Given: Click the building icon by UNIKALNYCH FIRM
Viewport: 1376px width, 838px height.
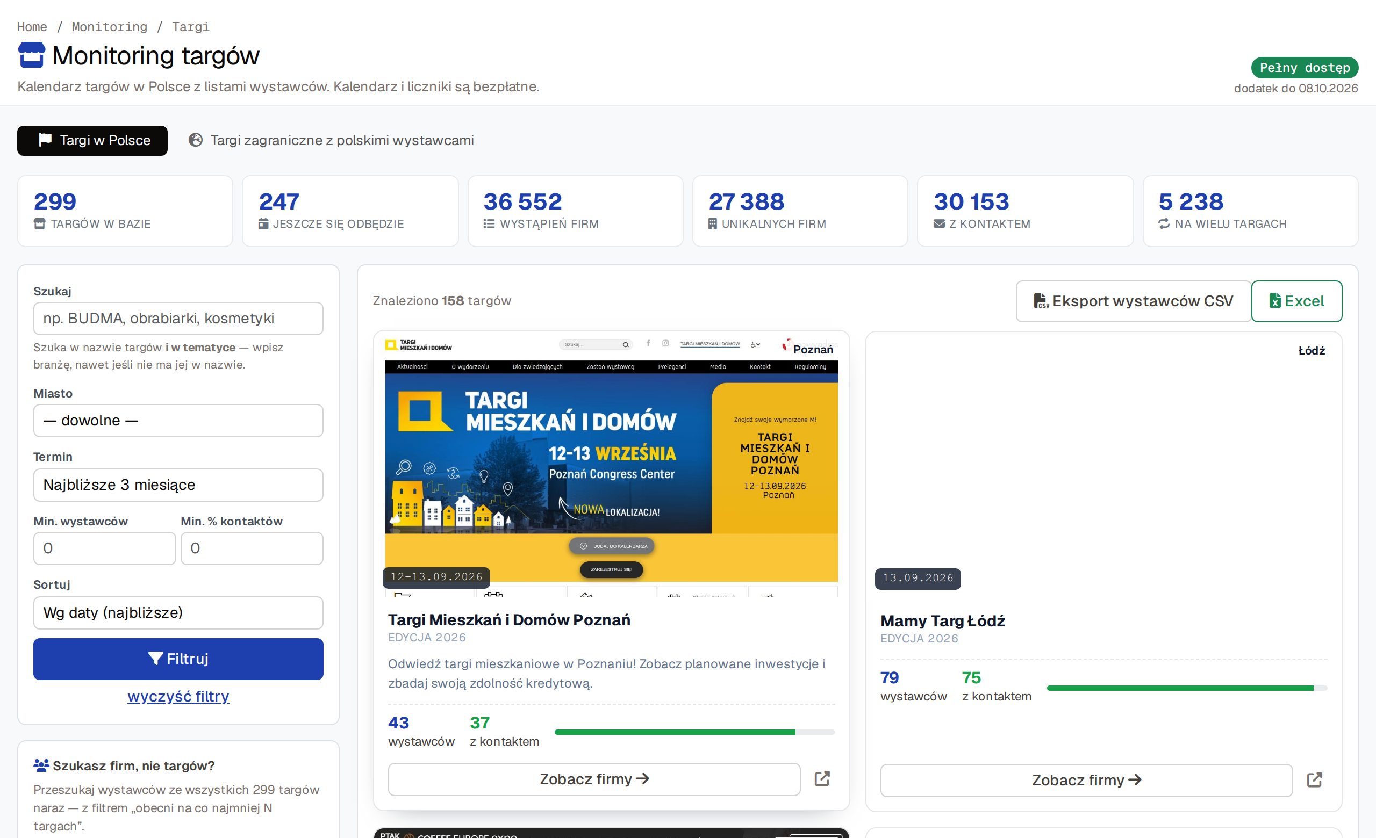Looking at the screenshot, I should click(713, 223).
